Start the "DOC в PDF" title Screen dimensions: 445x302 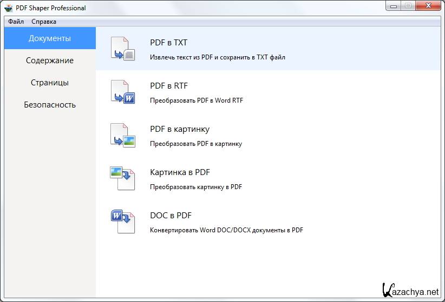click(x=171, y=216)
